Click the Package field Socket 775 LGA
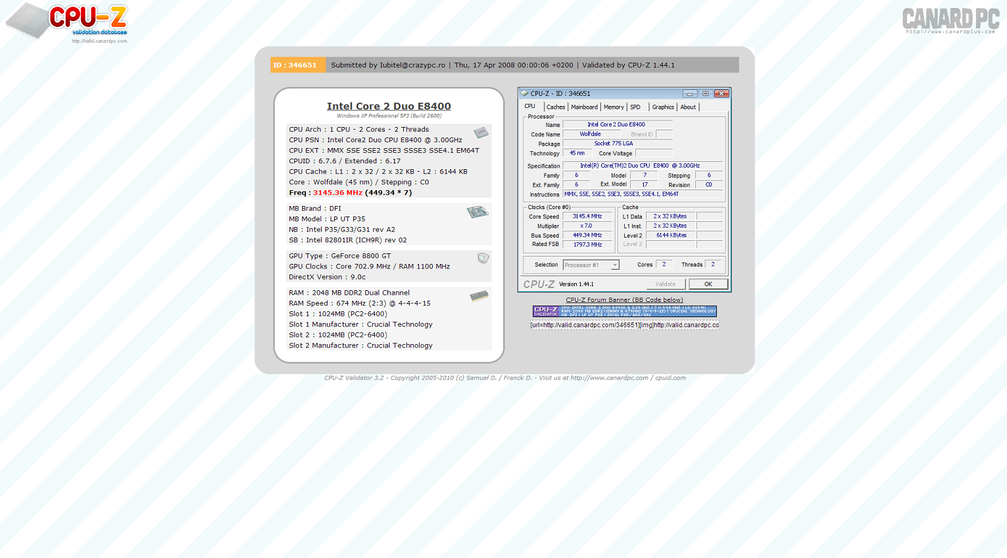The image size is (1007, 558). [x=617, y=143]
